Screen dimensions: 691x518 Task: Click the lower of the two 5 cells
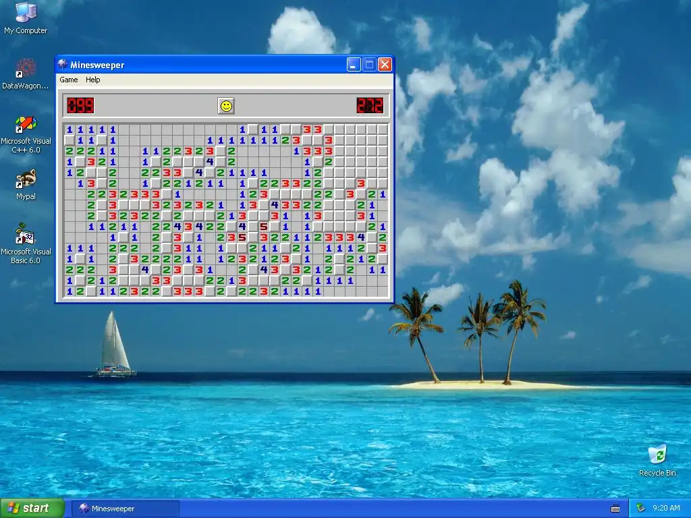[242, 237]
